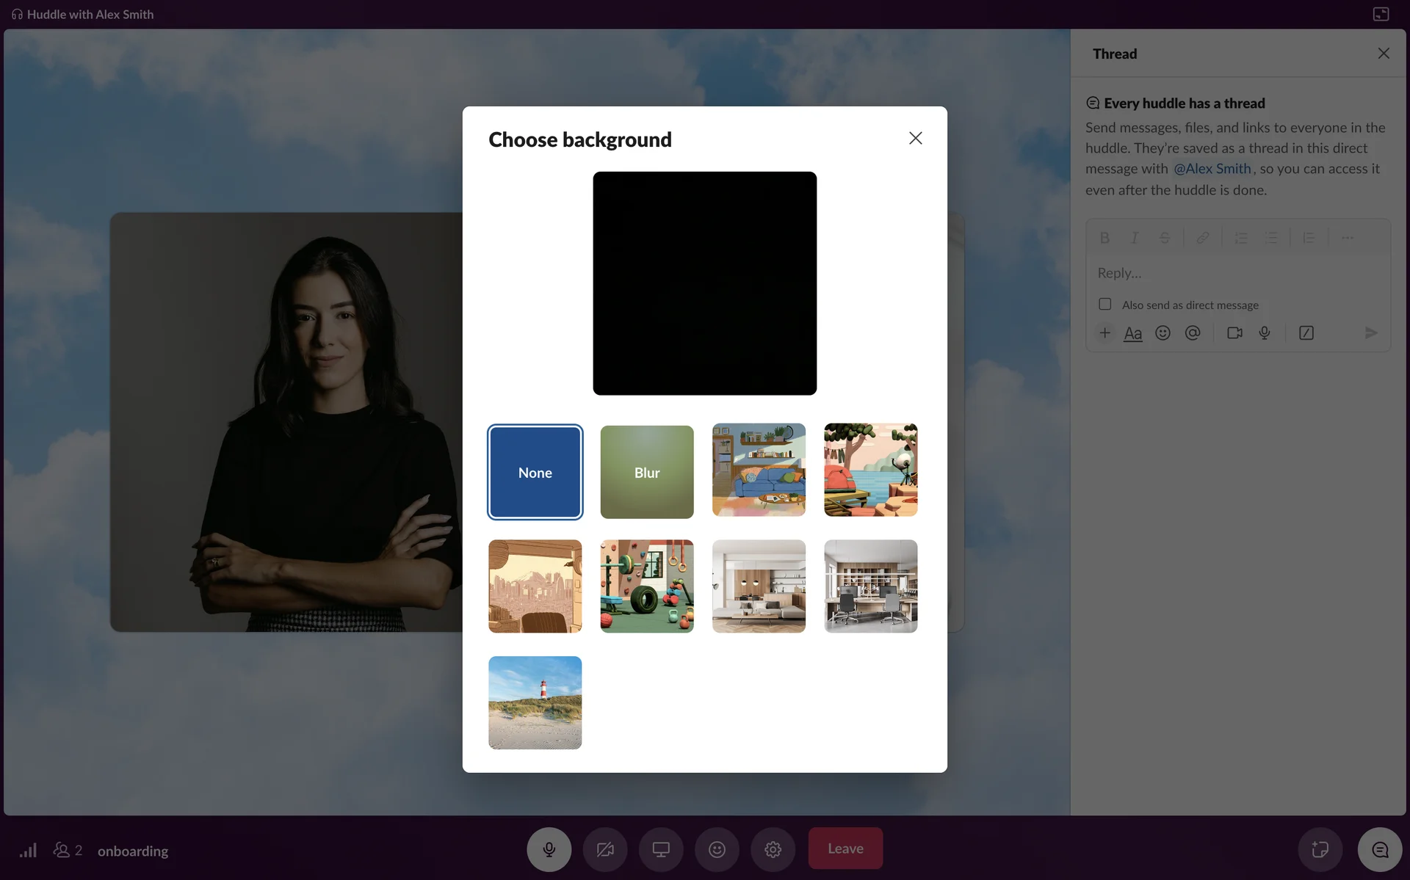Toggle the thread pane button
The width and height of the screenshot is (1410, 880).
pyautogui.click(x=1380, y=850)
